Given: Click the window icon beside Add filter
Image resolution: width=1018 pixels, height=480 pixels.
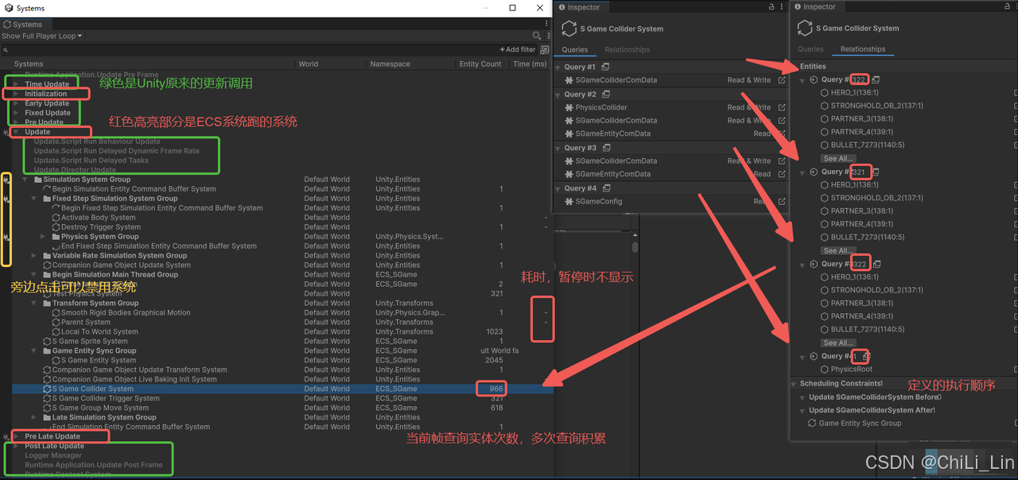Looking at the screenshot, I should [545, 49].
